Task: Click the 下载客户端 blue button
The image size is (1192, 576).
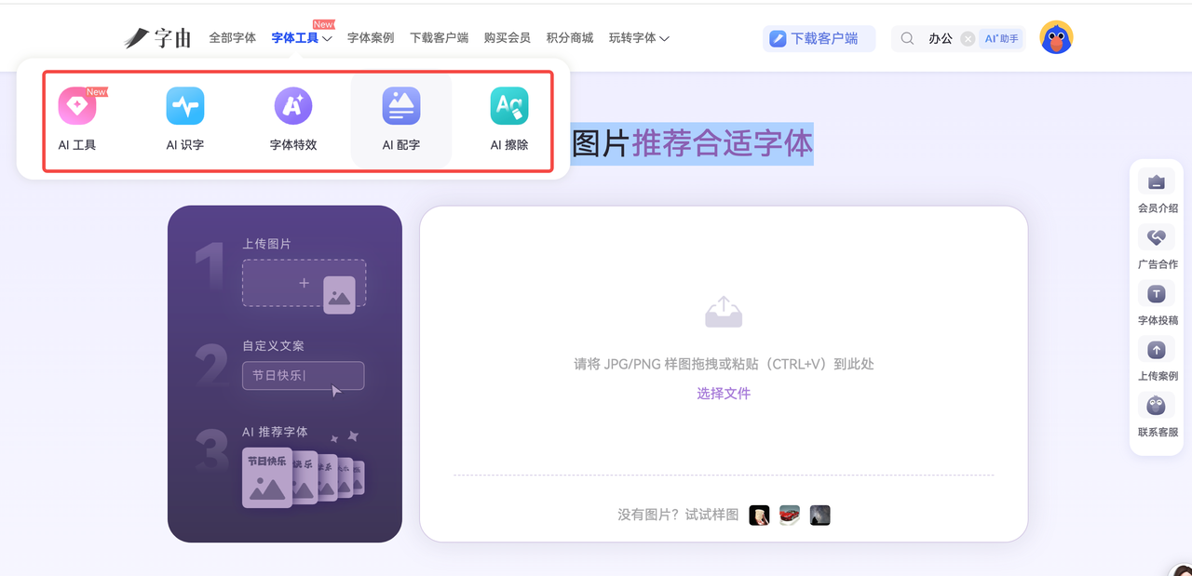Action: 819,39
